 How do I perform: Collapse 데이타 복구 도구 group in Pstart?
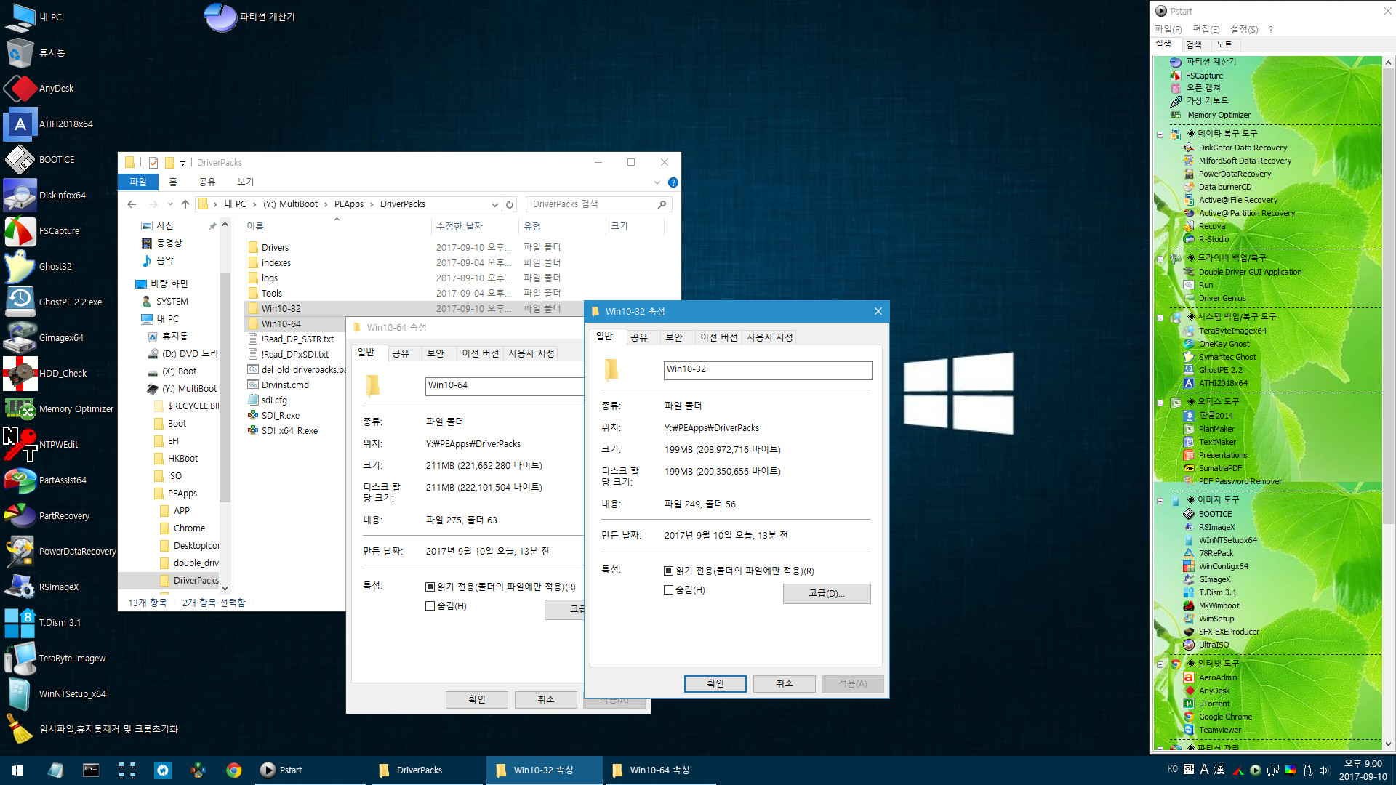[x=1160, y=134]
